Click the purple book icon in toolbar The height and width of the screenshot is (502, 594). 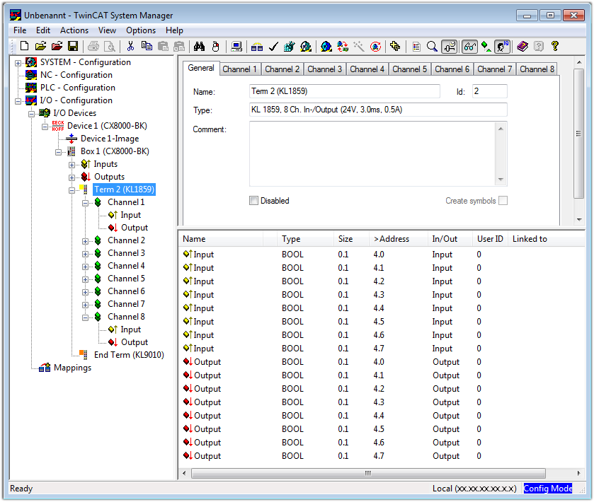[522, 46]
